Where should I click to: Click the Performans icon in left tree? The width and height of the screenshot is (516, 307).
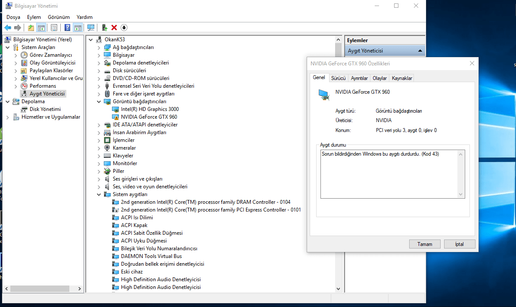tap(24, 86)
